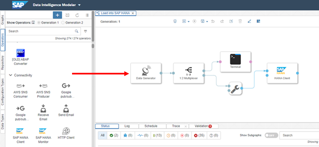Select the 1:2 Multiplexer node
The image size is (319, 147).
pos(189,73)
